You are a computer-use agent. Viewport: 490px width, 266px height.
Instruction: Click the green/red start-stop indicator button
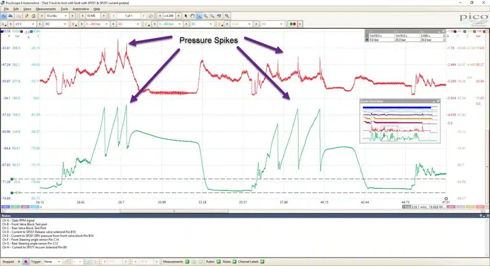[292, 24]
